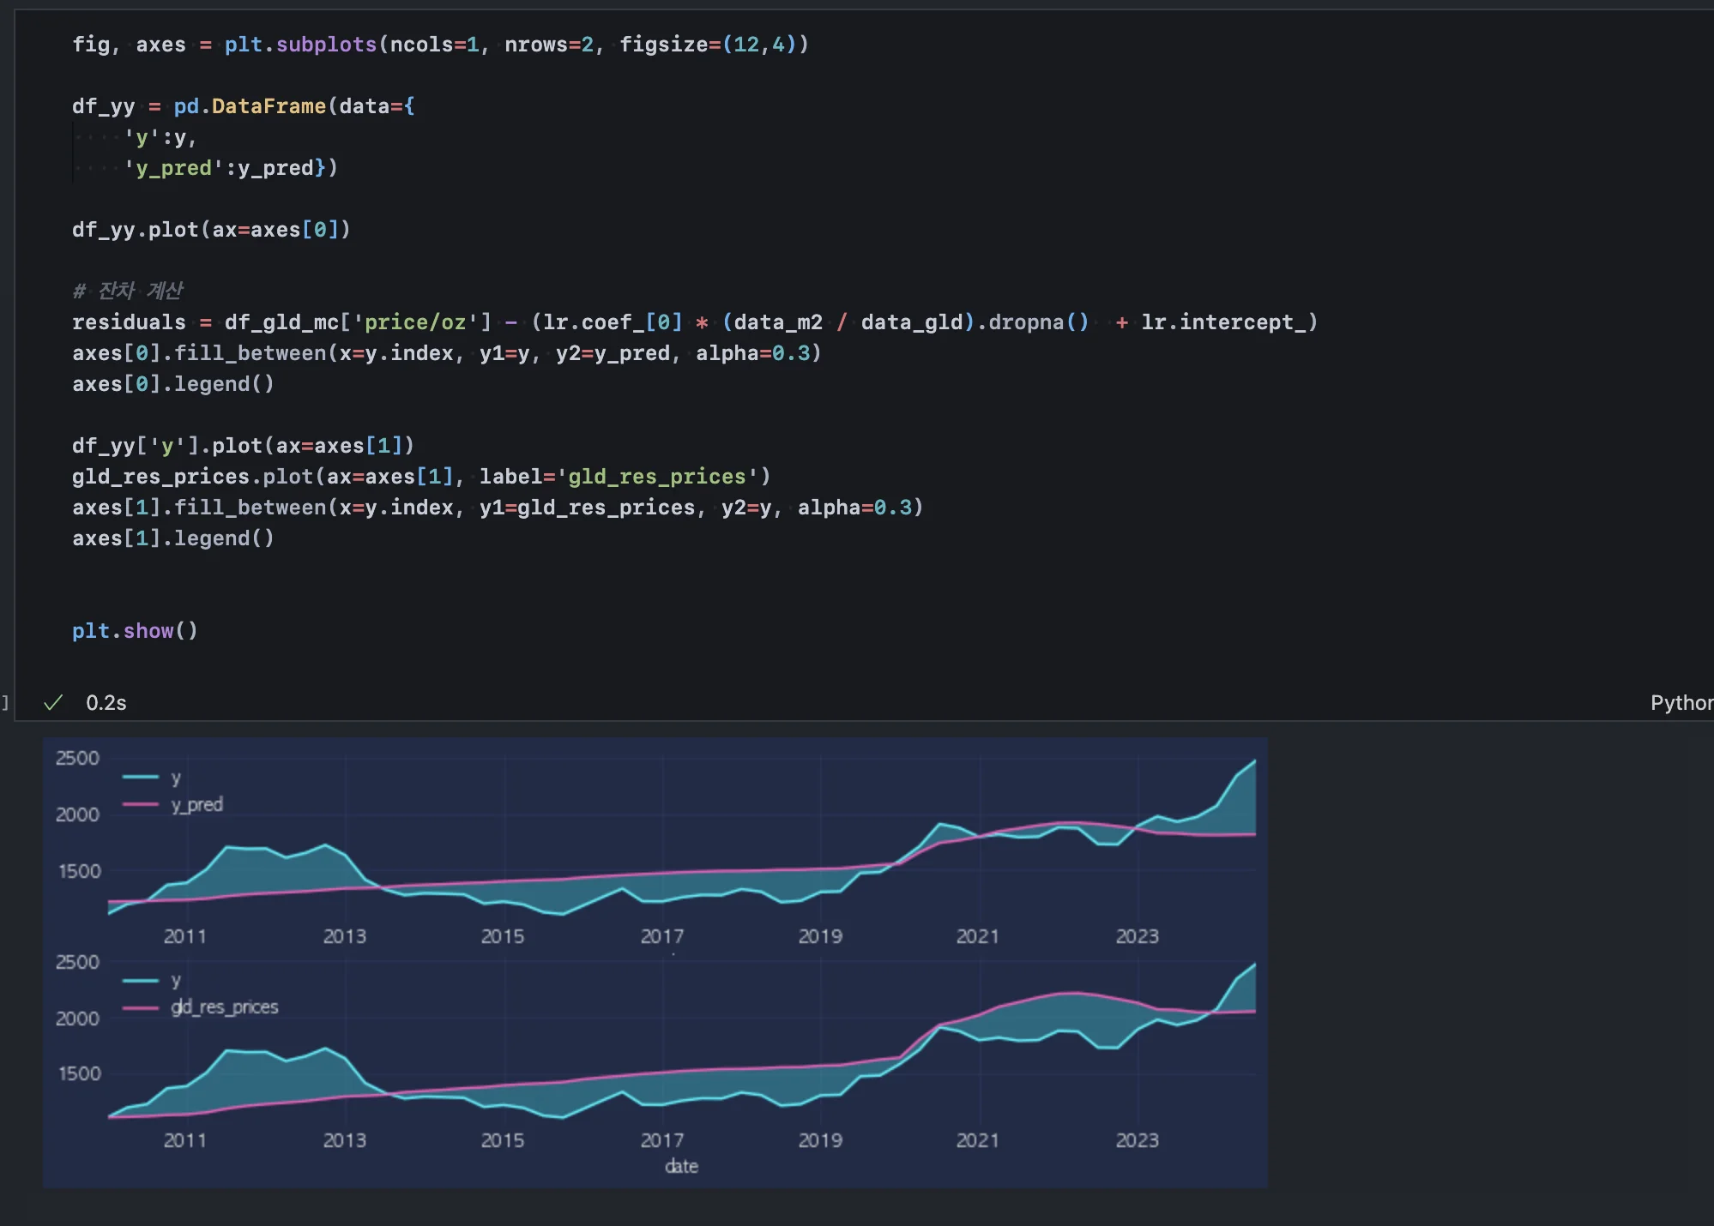The height and width of the screenshot is (1226, 1714).
Task: Click the Korean comment line in code
Action: pyautogui.click(x=128, y=291)
